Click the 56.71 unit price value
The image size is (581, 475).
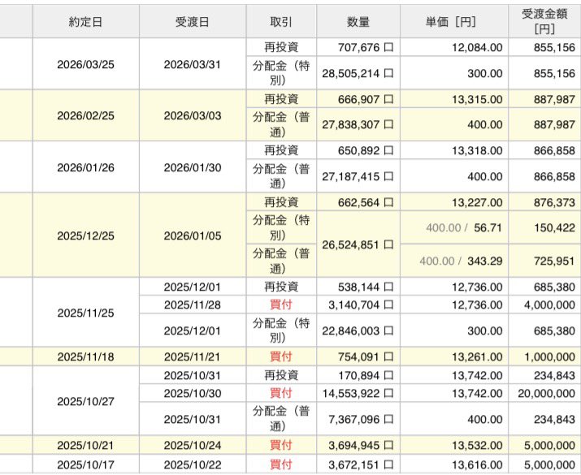488,227
